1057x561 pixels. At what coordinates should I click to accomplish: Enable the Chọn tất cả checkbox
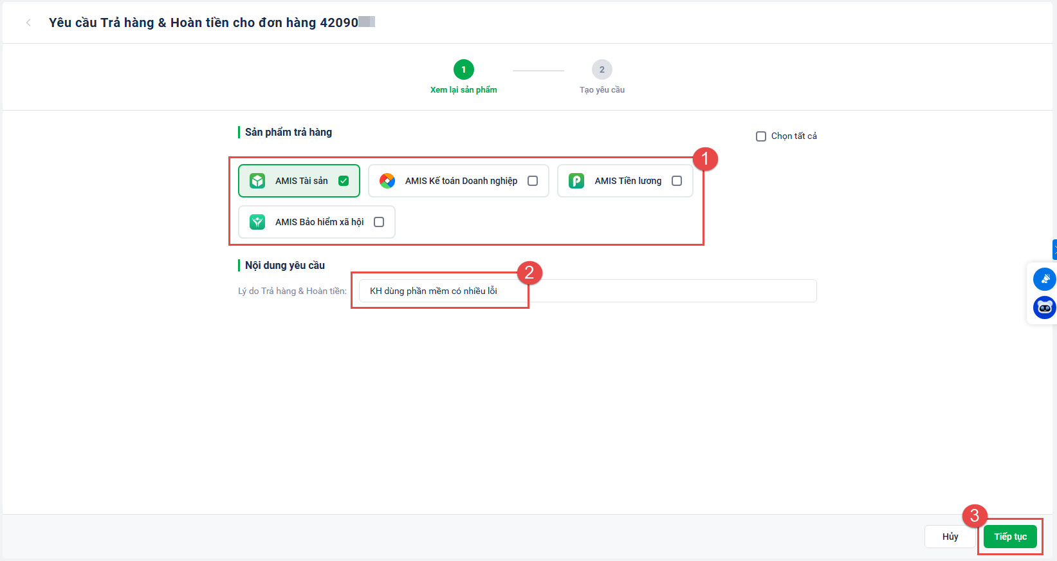point(761,136)
